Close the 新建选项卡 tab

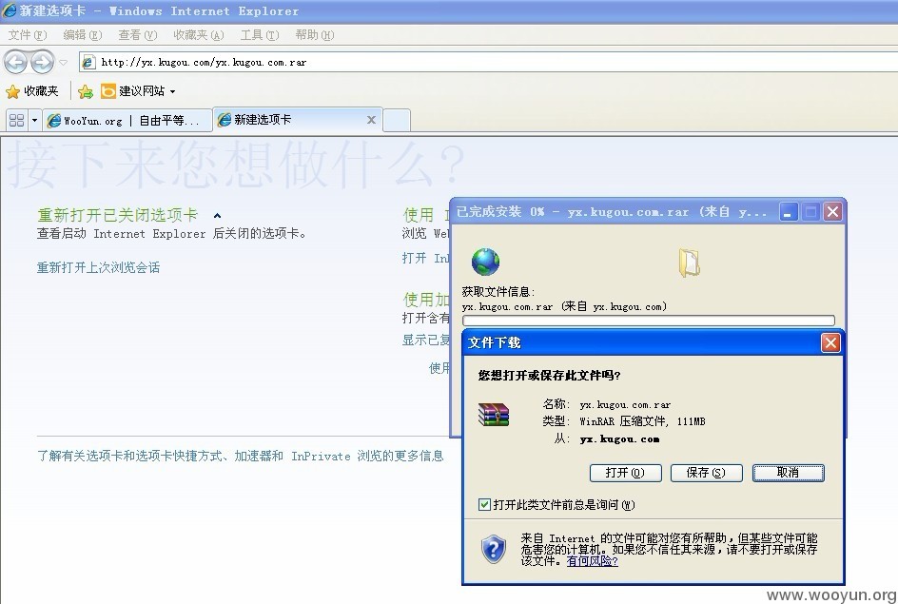tap(371, 120)
